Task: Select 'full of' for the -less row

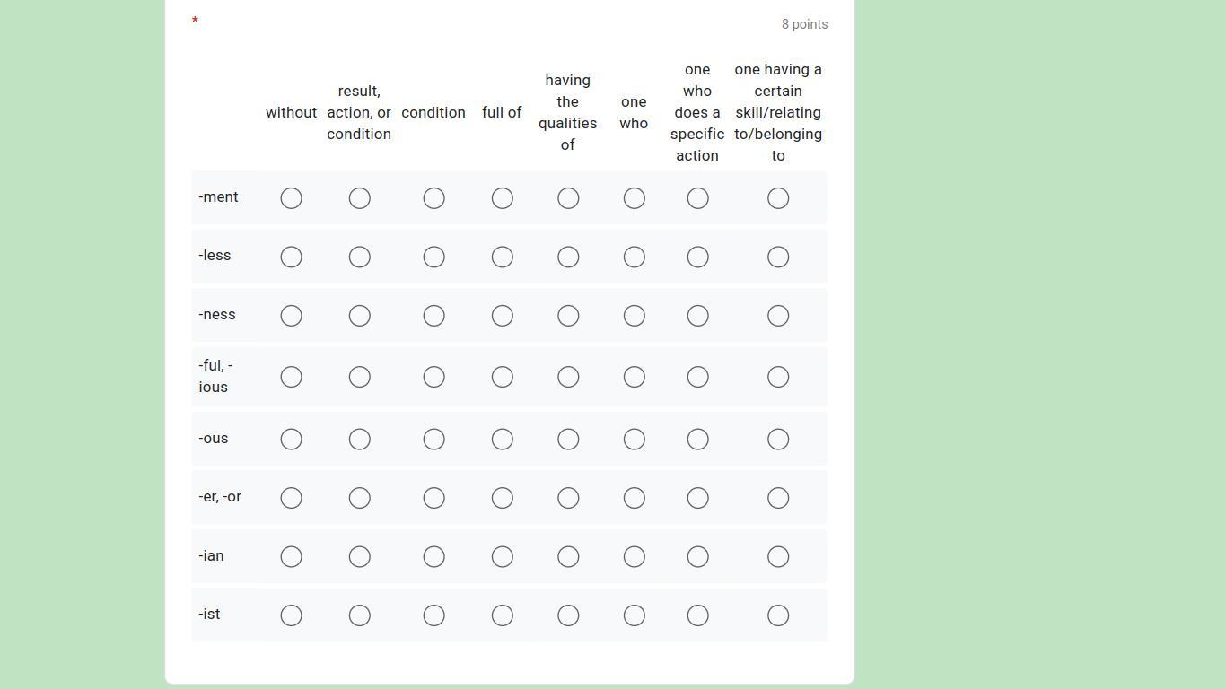Action: coord(502,257)
